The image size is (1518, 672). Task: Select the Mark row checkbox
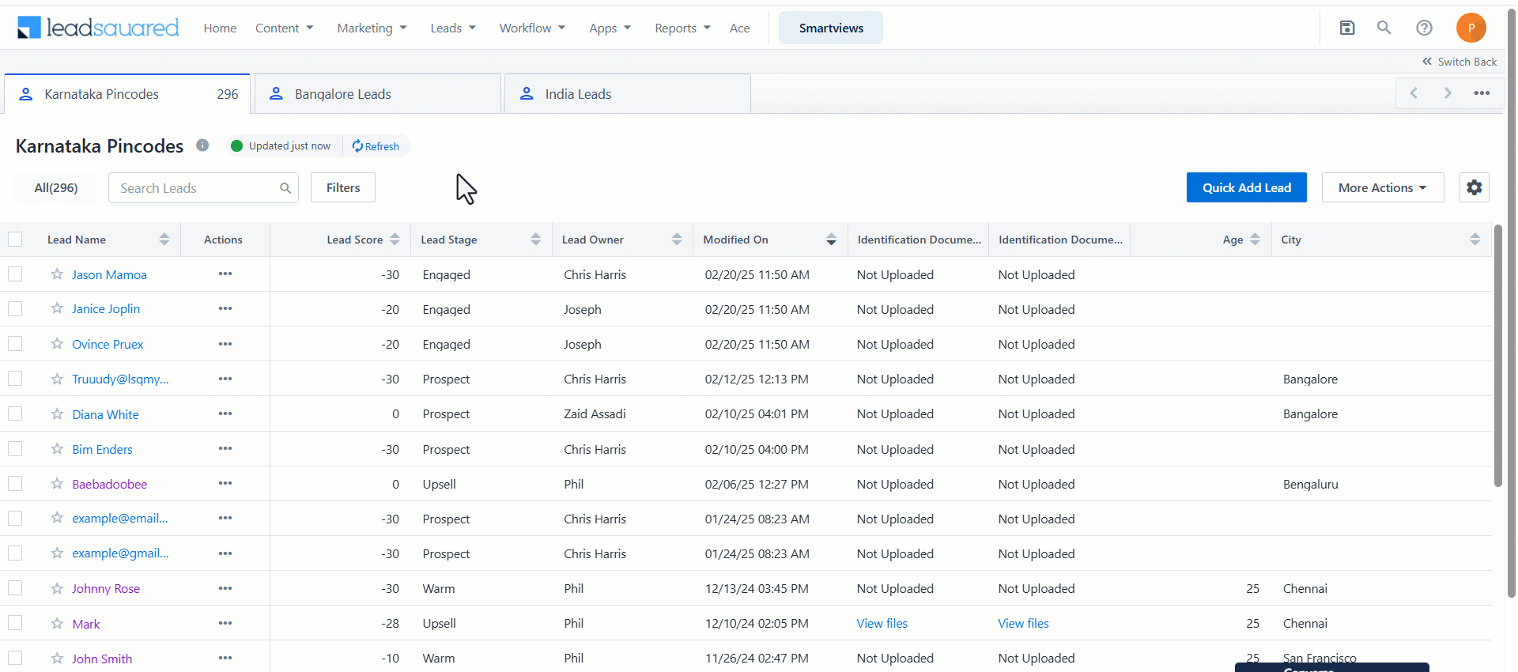15,623
